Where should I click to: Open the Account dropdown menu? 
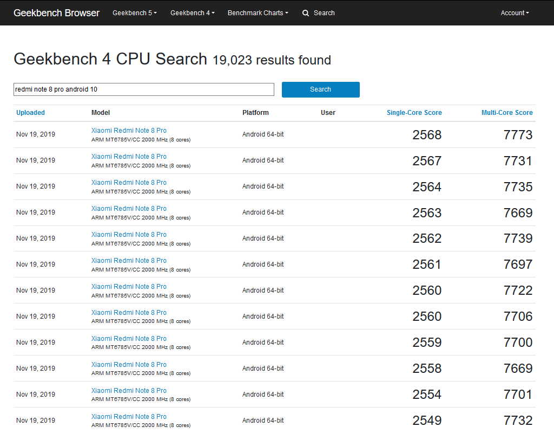point(515,13)
